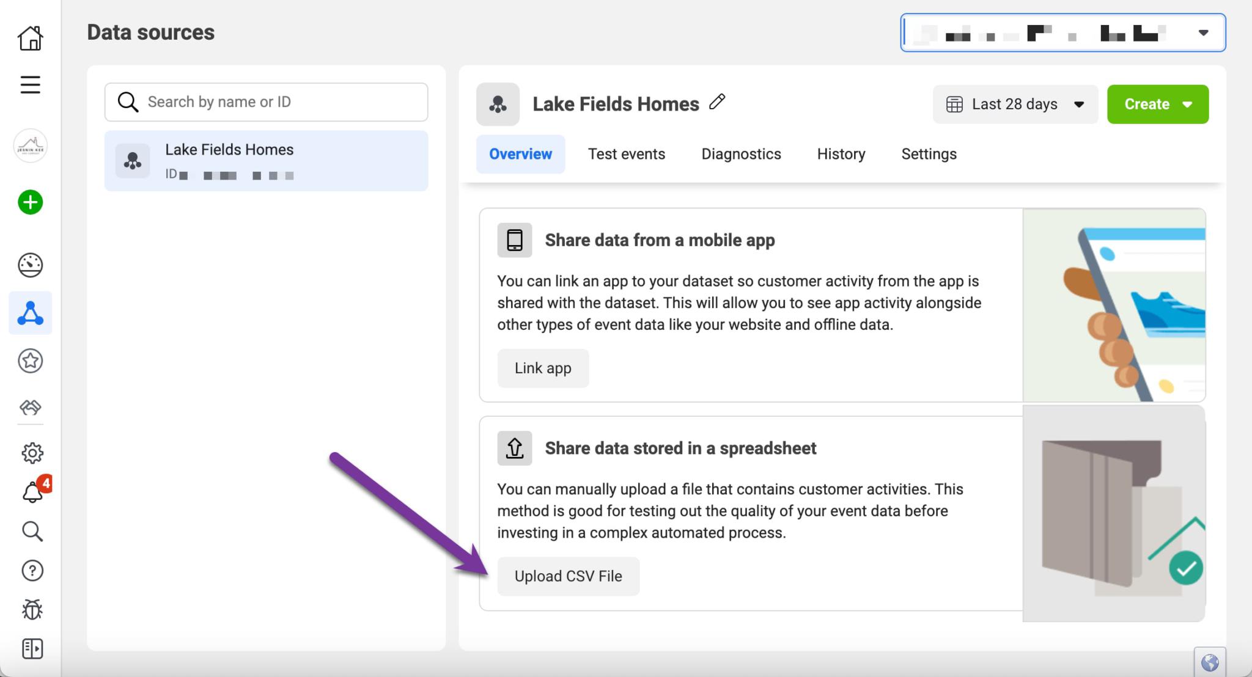This screenshot has width=1252, height=677.
Task: Open the Help question mark icon
Action: [30, 570]
